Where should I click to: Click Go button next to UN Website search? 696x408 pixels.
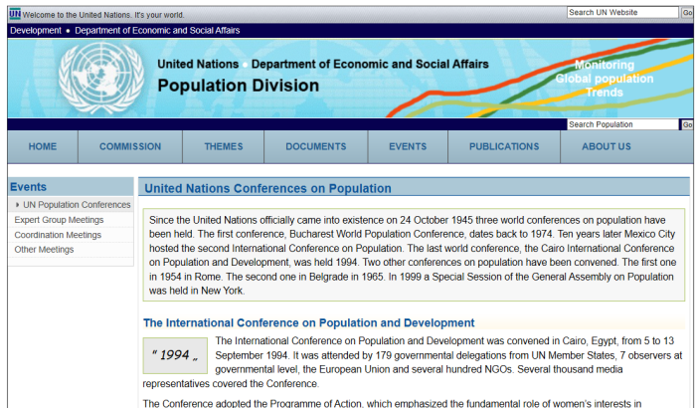coord(687,13)
